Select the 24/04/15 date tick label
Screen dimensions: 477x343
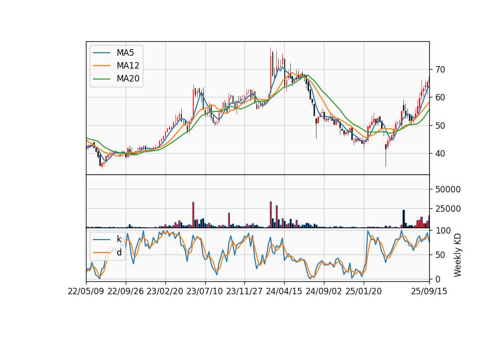(x=284, y=291)
